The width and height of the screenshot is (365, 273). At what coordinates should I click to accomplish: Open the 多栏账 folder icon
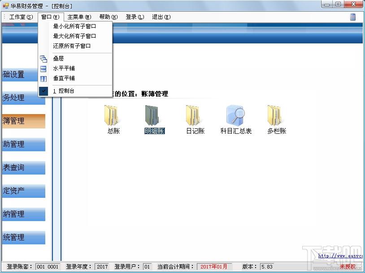(x=274, y=115)
